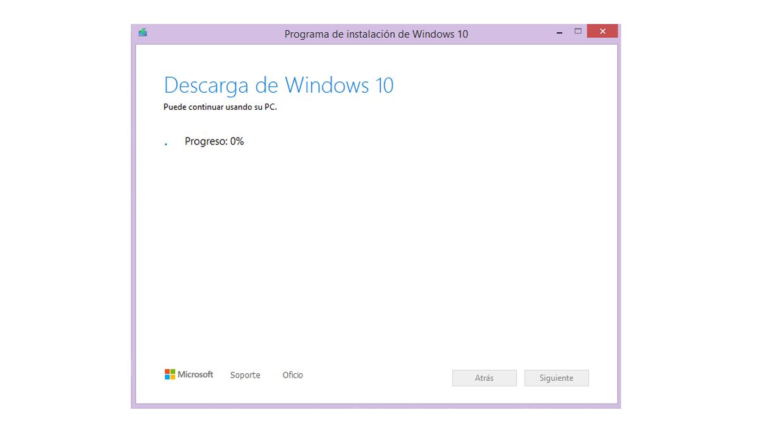Select the Microsoft text label near footer
This screenshot has height=442, width=759.
click(x=197, y=374)
